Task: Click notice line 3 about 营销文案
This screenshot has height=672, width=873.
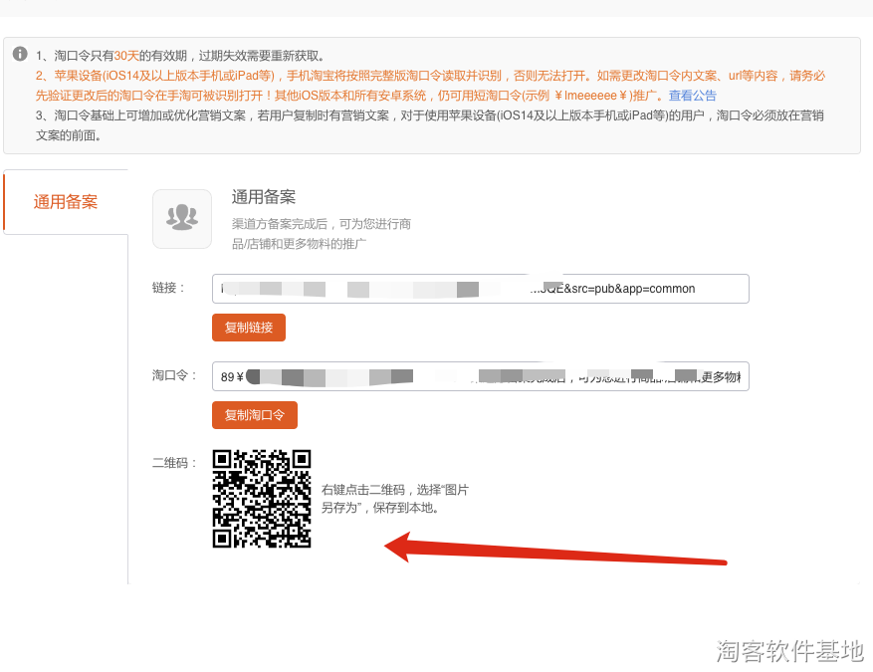Action: click(x=430, y=125)
